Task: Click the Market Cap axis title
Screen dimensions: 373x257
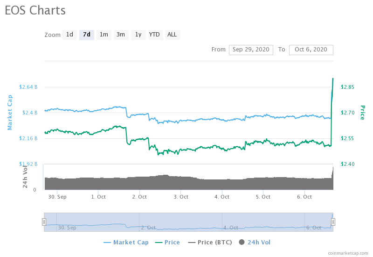Action: pyautogui.click(x=10, y=113)
